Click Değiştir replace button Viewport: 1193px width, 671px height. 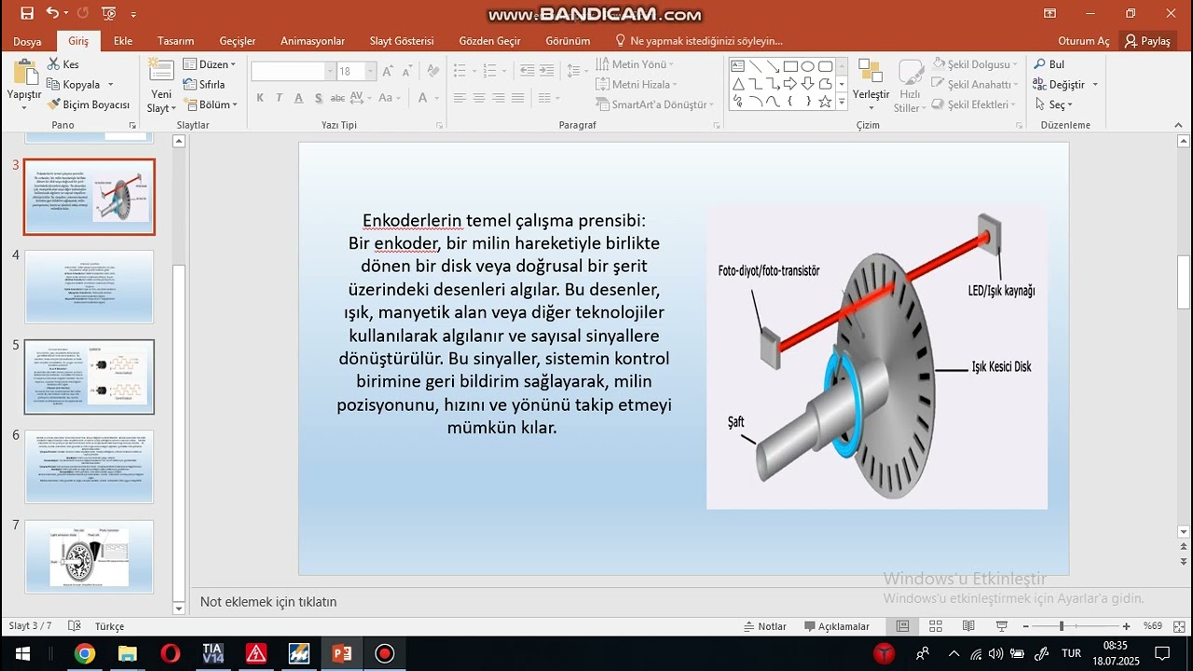1065,84
